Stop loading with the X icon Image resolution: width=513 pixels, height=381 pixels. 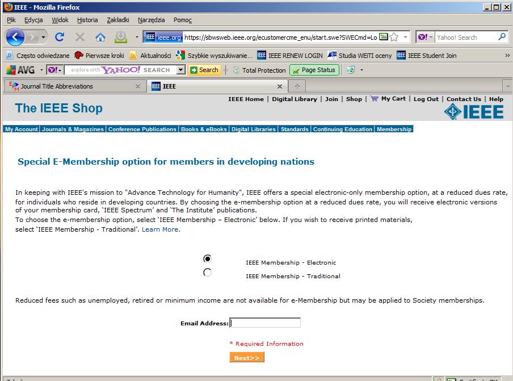click(x=80, y=37)
